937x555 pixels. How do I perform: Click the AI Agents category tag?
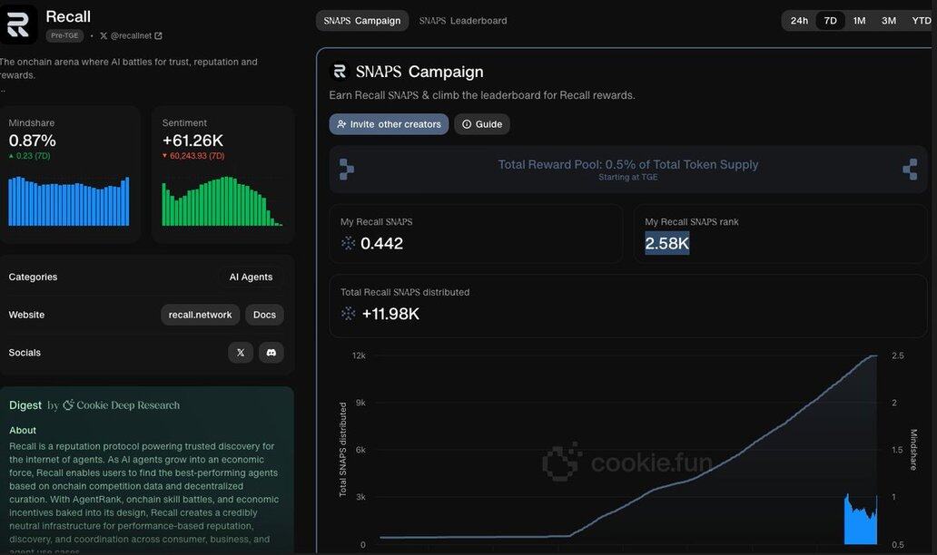[251, 277]
